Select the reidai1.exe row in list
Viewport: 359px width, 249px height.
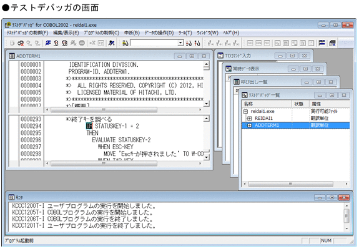click(x=295, y=112)
